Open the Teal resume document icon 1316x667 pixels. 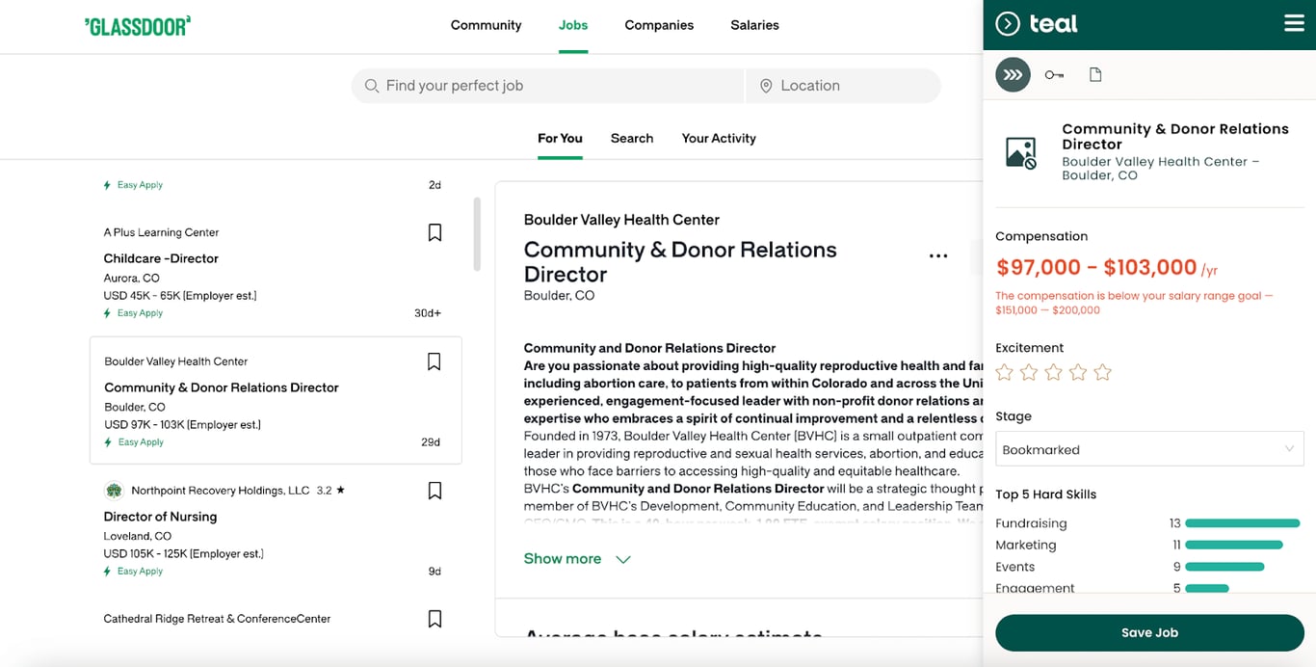point(1095,74)
